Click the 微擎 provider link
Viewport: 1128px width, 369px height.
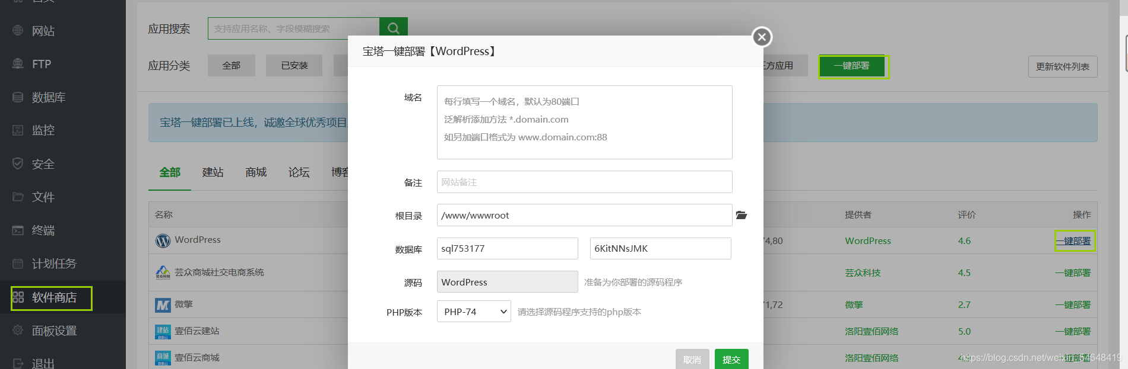(854, 305)
